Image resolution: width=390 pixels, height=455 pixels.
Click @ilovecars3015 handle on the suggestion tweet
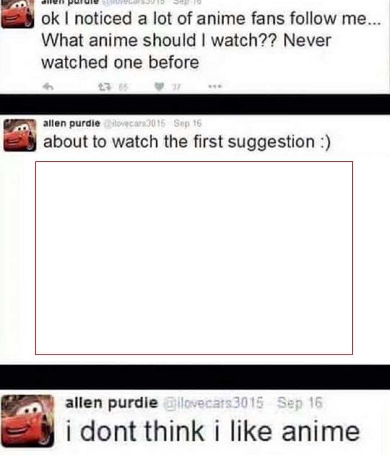click(x=135, y=123)
